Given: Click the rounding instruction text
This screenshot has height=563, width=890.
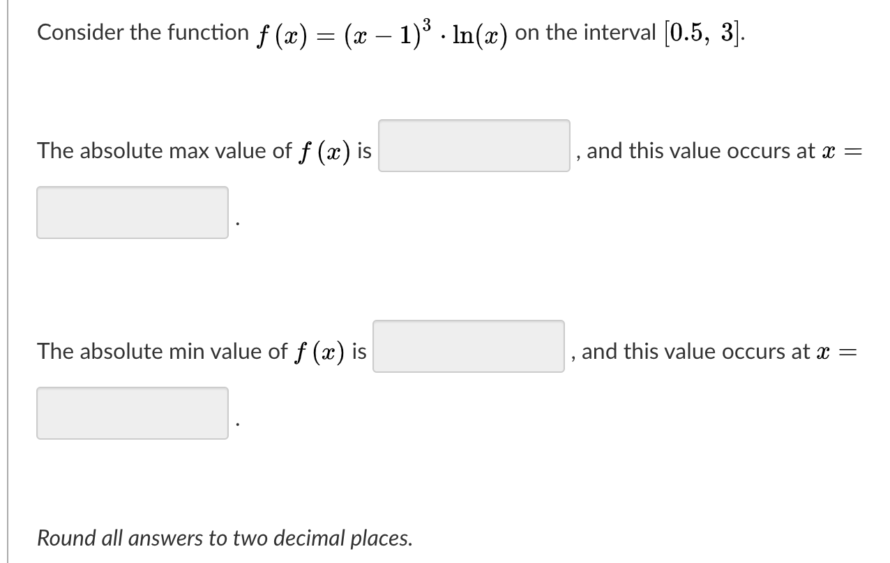Looking at the screenshot, I should coord(225,538).
